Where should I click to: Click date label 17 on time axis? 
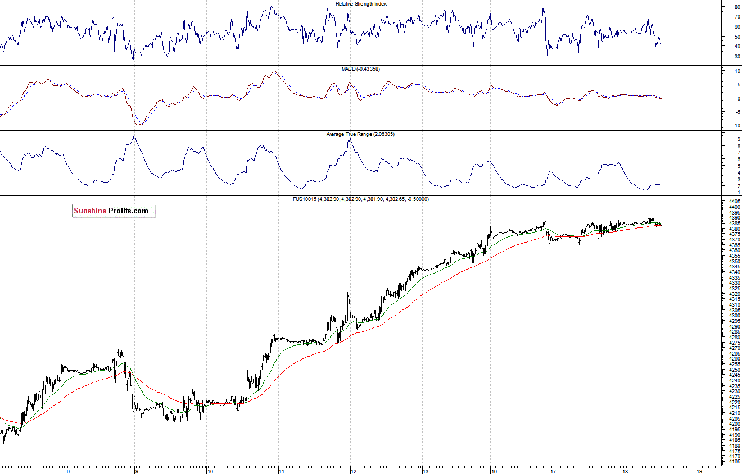coord(553,471)
